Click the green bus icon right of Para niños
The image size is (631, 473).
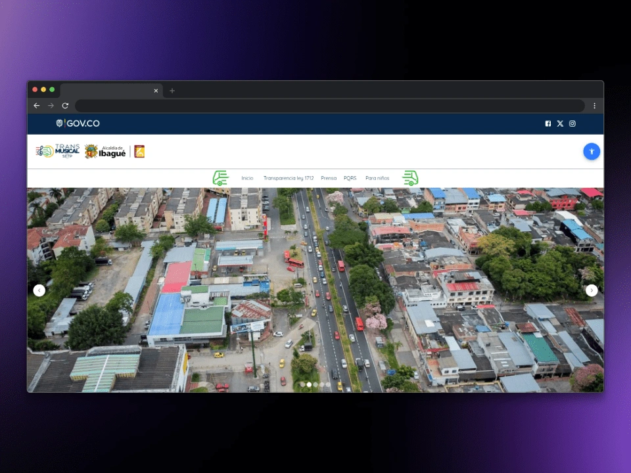tap(410, 178)
